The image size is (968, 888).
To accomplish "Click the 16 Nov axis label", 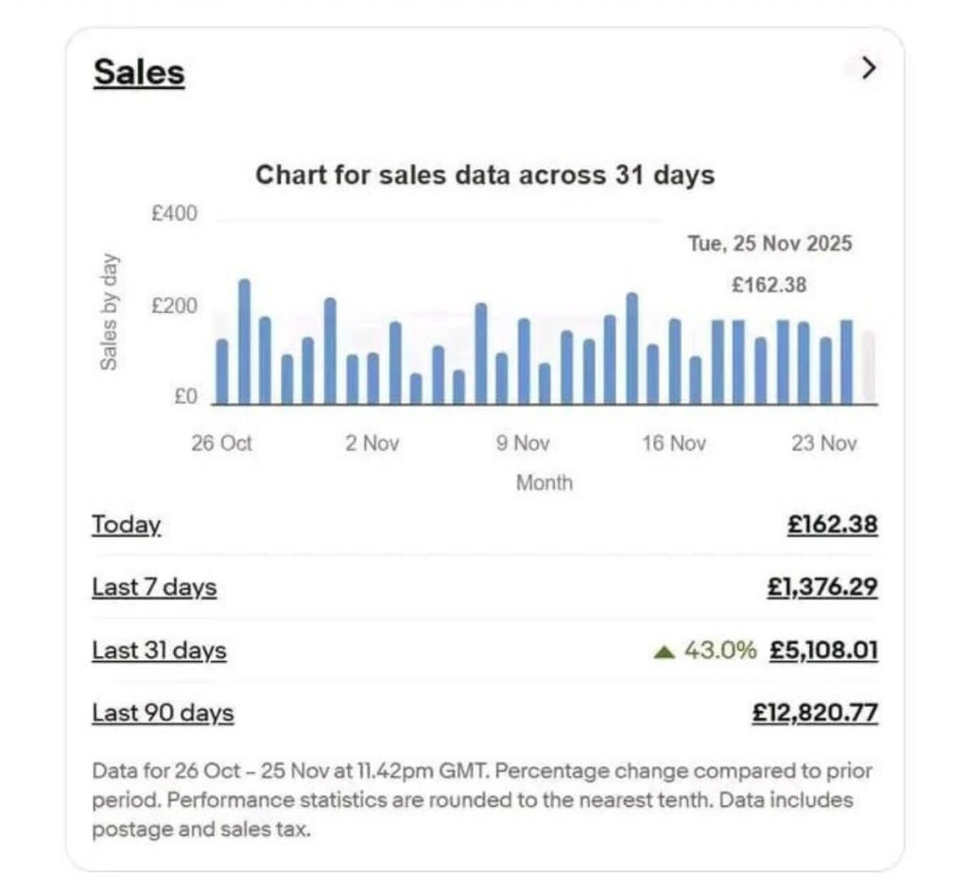I will [x=674, y=444].
